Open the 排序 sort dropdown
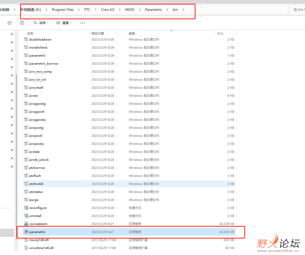The image size is (305, 255). pyautogui.click(x=41, y=23)
